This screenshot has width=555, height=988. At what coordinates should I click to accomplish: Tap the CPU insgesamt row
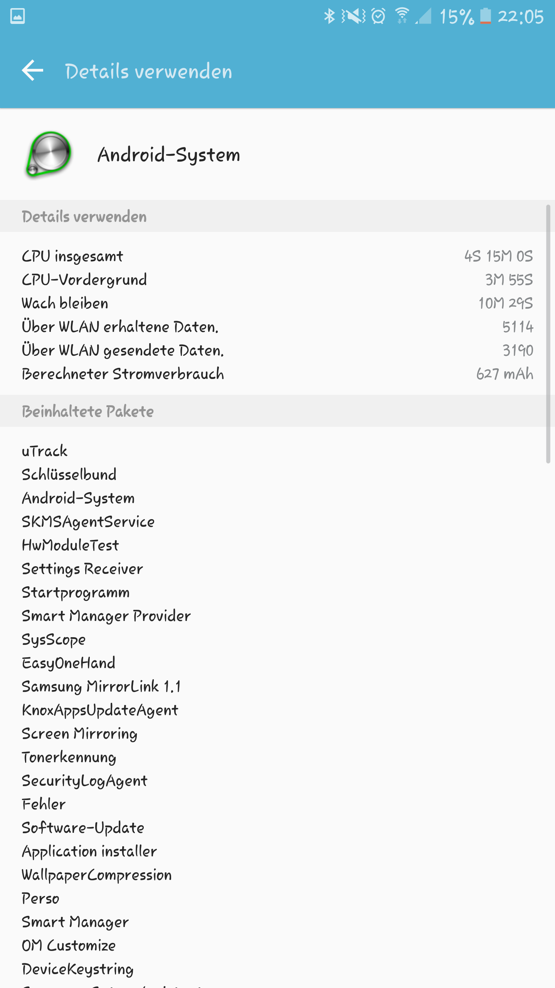[277, 256]
